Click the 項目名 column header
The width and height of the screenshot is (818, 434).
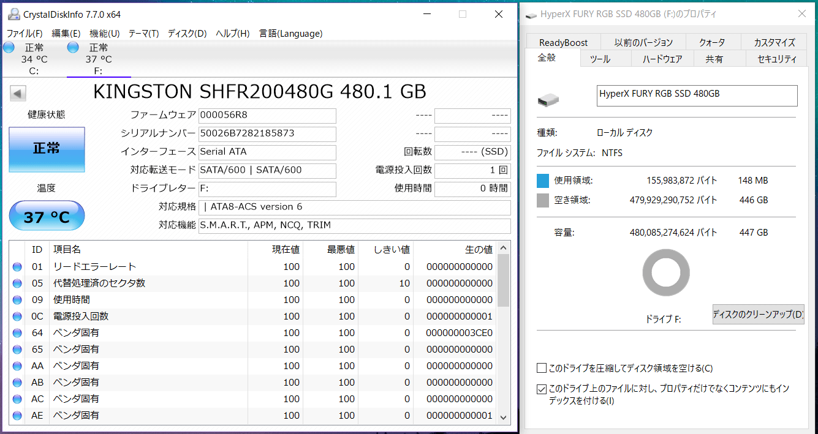point(148,249)
